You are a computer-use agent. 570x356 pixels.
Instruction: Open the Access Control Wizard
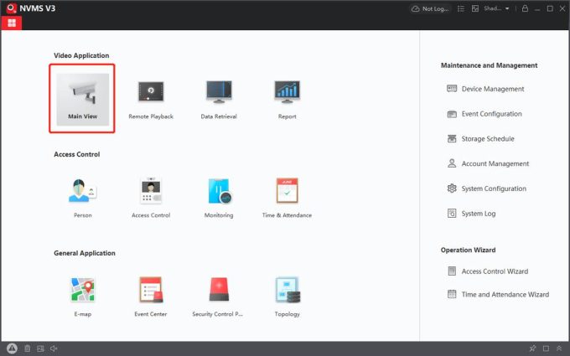point(495,271)
